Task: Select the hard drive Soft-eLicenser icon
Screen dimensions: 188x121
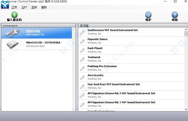Action: pos(13,44)
